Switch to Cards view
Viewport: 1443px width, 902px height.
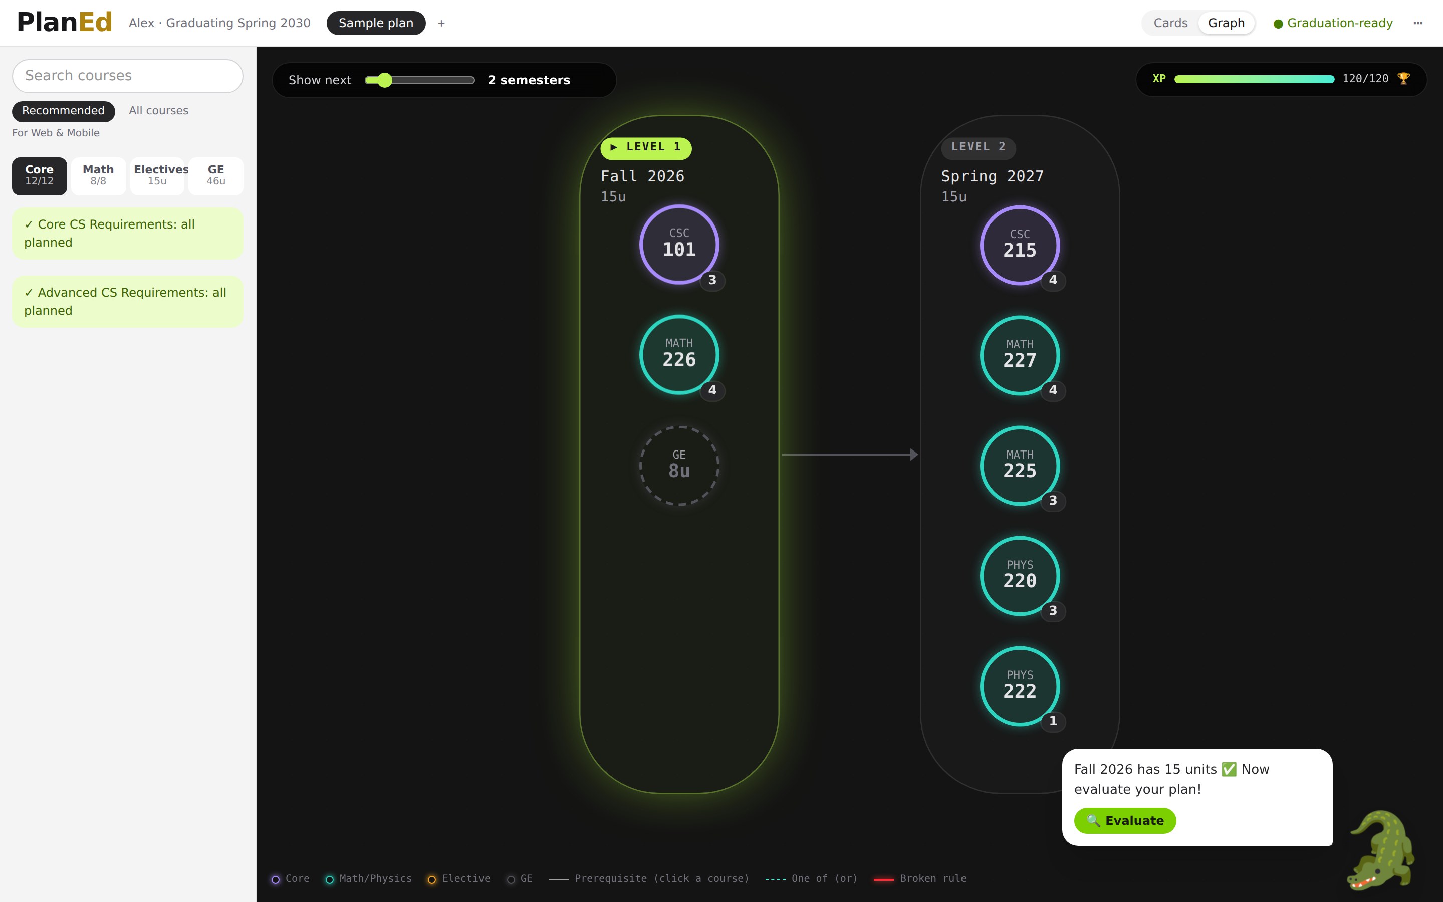(x=1170, y=23)
